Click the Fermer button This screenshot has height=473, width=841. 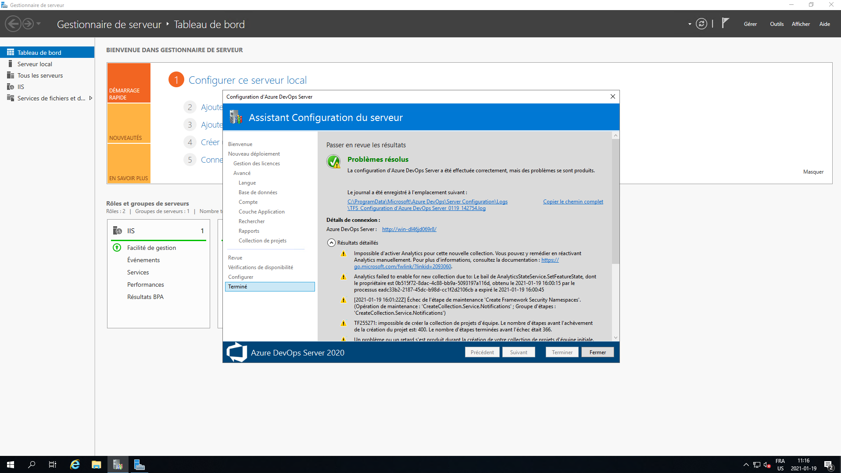coord(597,352)
